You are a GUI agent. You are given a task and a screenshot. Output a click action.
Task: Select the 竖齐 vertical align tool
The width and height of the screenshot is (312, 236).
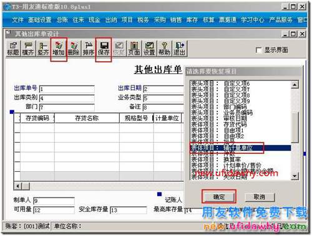tap(43, 49)
